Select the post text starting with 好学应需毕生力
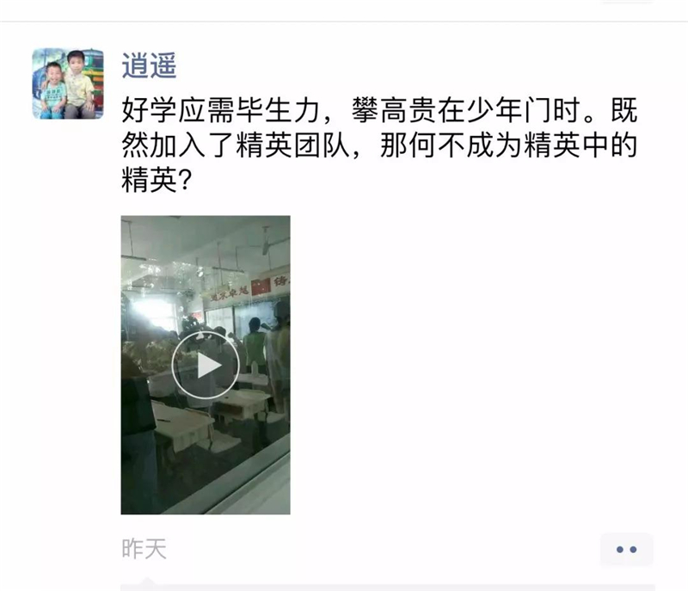 379,145
